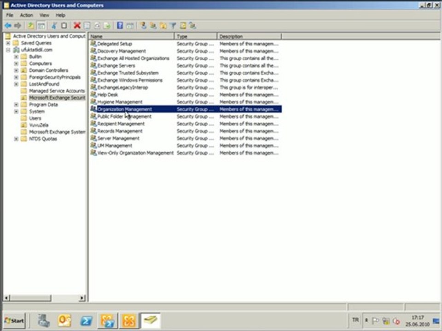Click the tree pane horizontal scrollbar thumb
The width and height of the screenshot is (442, 331).
[x=30, y=298]
